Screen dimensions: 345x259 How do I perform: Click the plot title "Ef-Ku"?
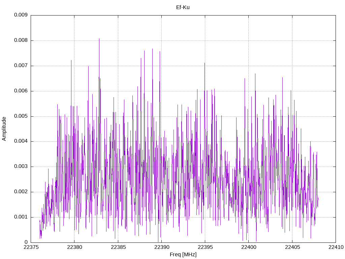click(x=183, y=7)
